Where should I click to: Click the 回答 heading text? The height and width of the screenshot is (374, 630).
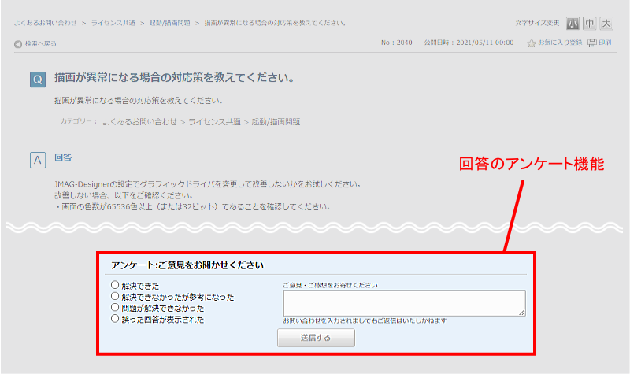click(63, 157)
